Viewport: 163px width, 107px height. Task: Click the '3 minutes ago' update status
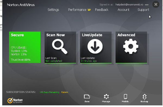click(x=89, y=61)
